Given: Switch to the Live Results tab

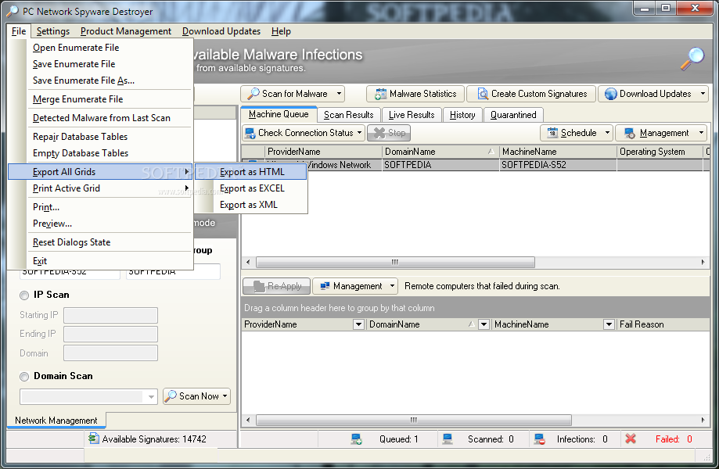Looking at the screenshot, I should [412, 114].
